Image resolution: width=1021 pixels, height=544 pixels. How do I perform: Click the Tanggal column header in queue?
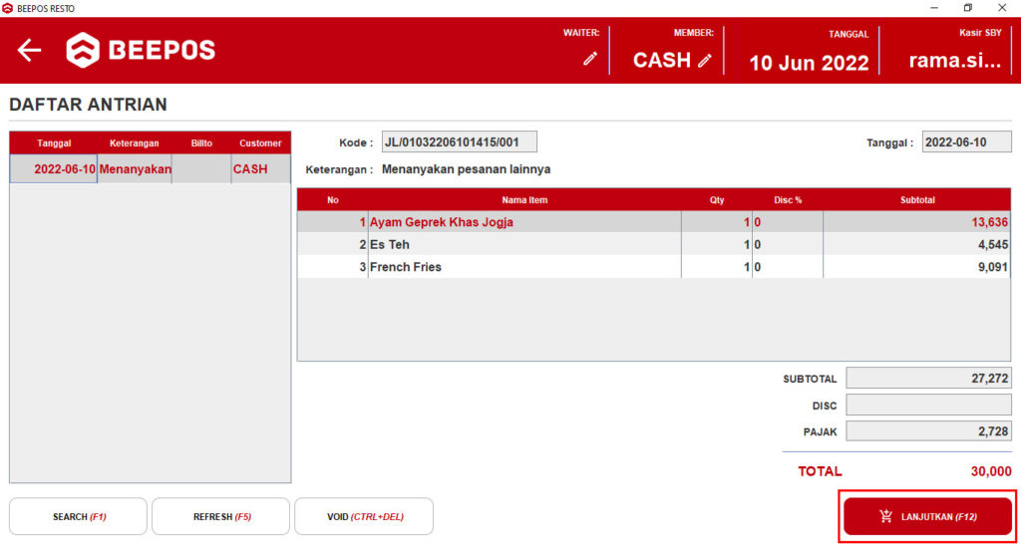pyautogui.click(x=54, y=143)
